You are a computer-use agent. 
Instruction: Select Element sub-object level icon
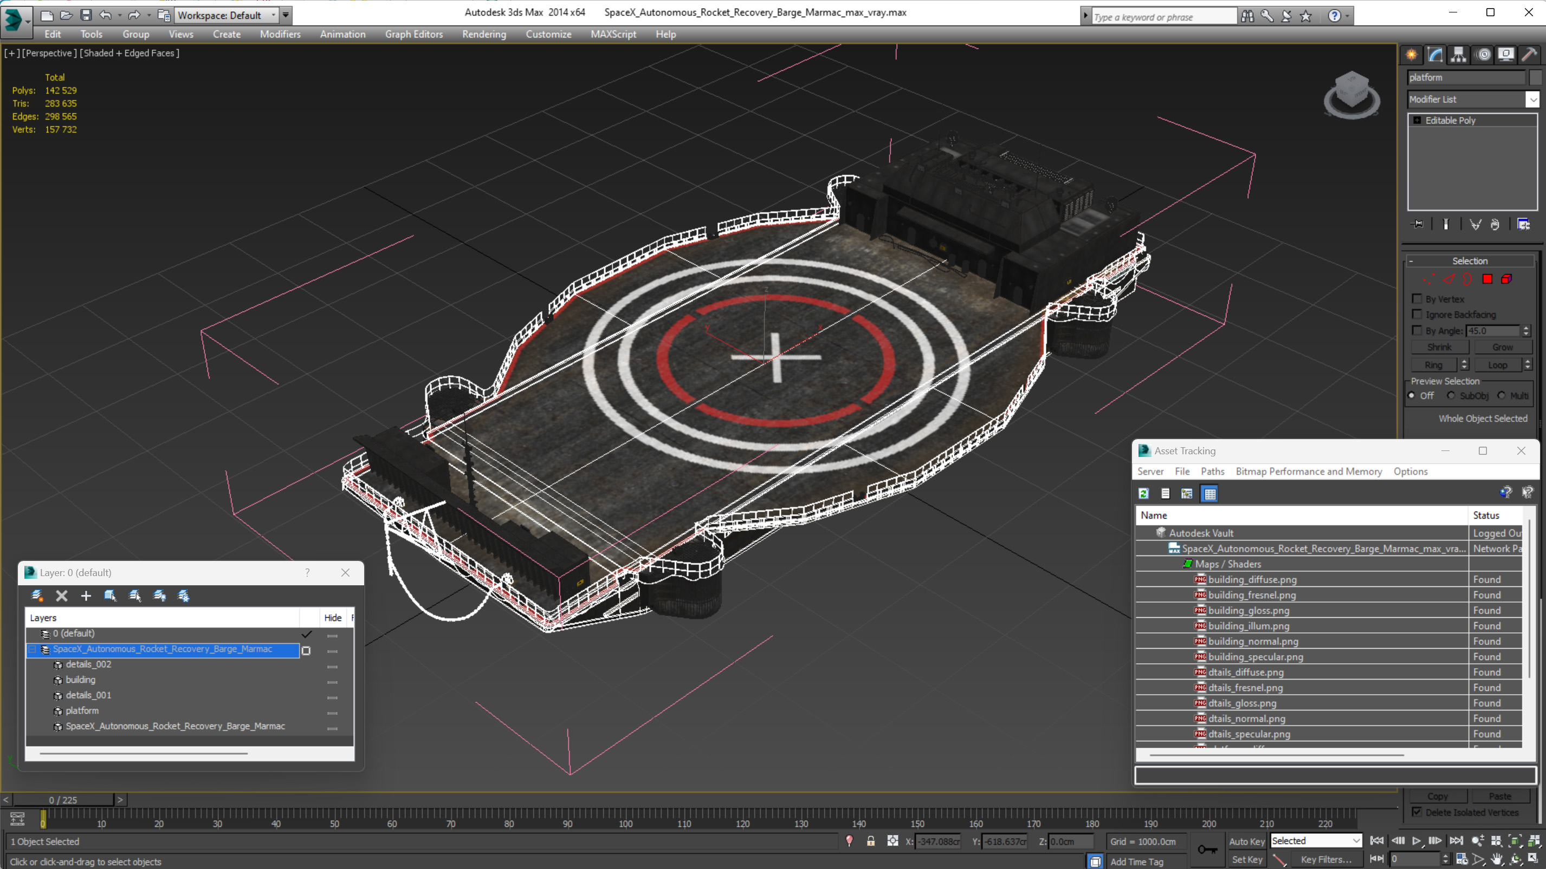coord(1506,279)
